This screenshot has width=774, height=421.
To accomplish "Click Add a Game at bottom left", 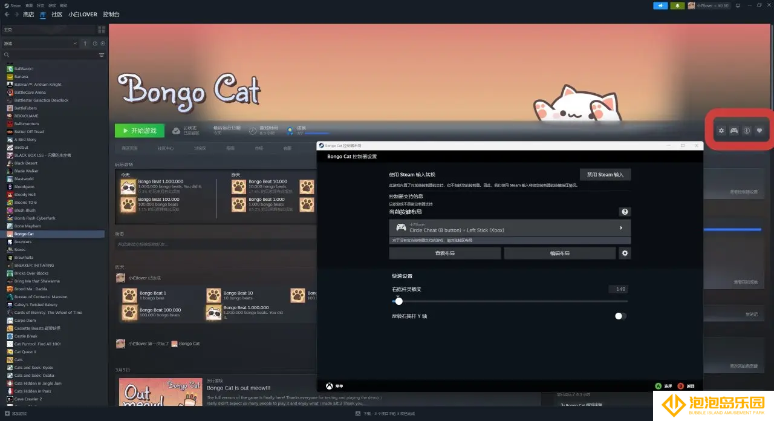I will (16, 414).
